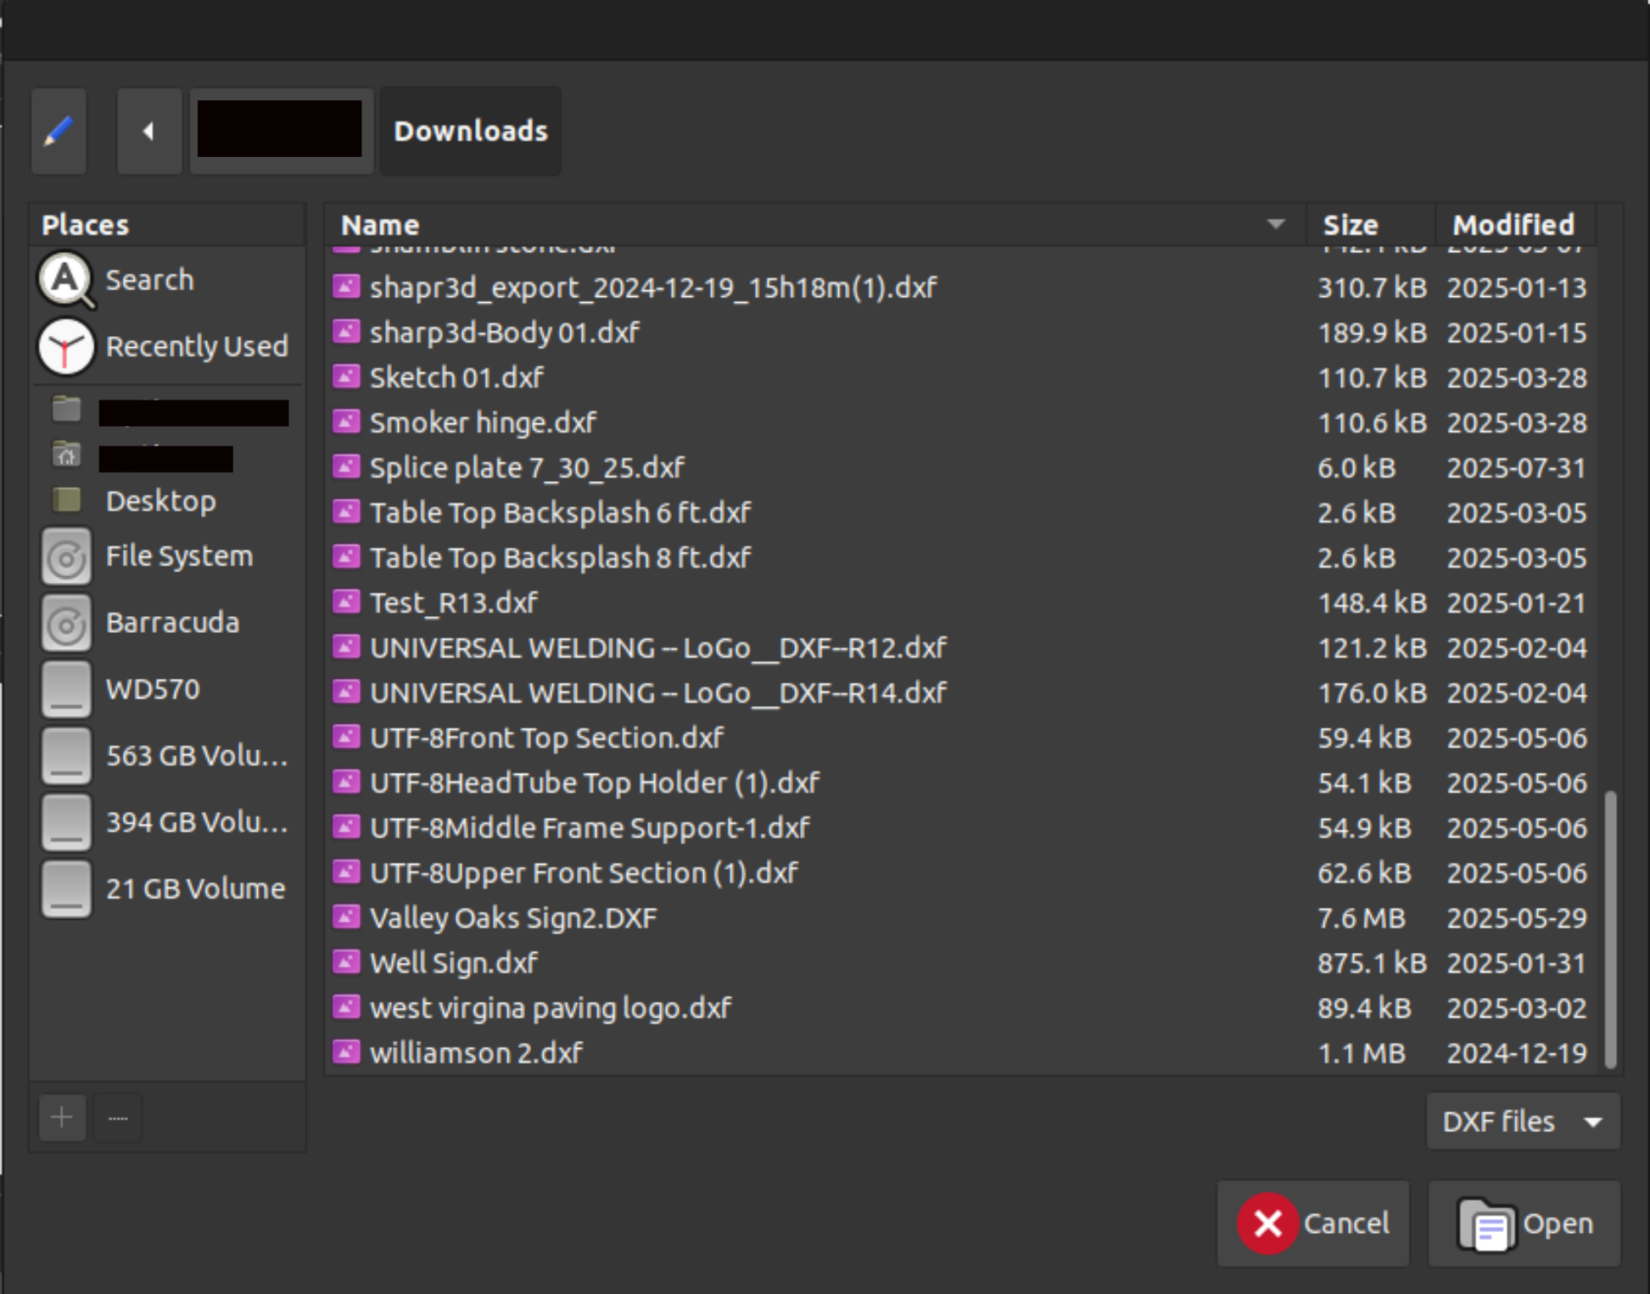Screen dimensions: 1650x1294
Task: Sort files by Size column
Action: pos(1351,225)
